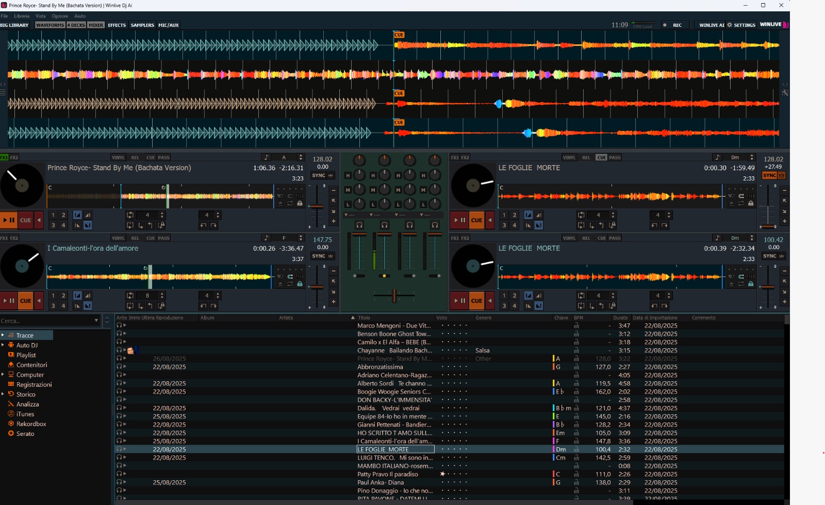Kill the mid EQ on second mixer channel
825x505 pixels.
[373, 190]
